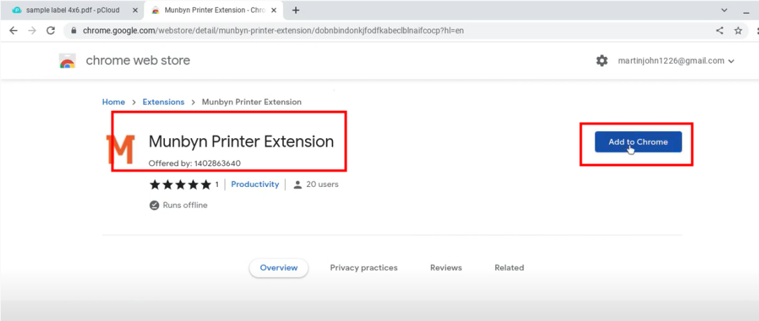
Task: Open the Overview tab
Action: point(279,268)
